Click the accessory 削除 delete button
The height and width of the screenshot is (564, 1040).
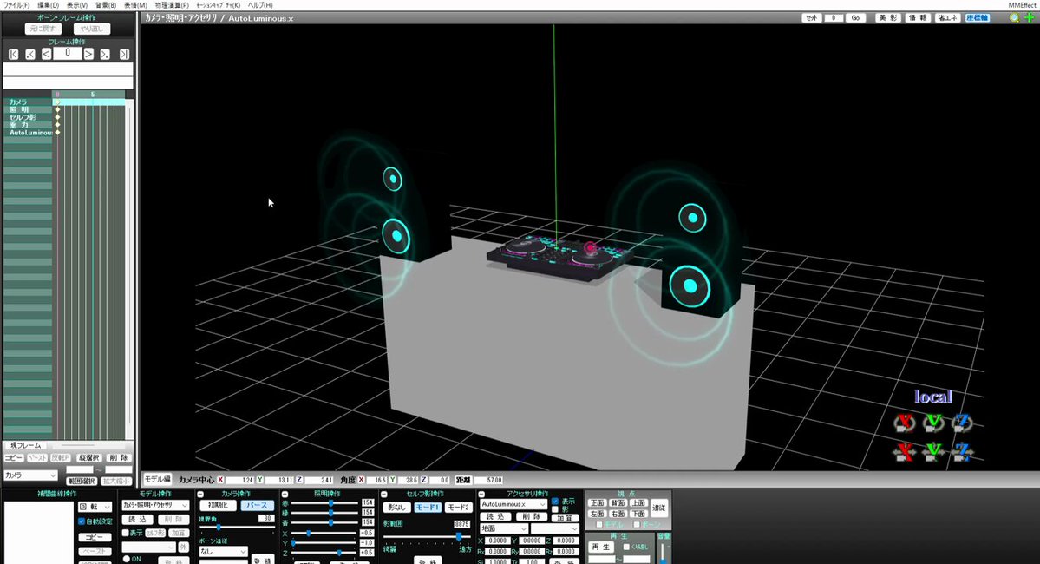pyautogui.click(x=531, y=517)
